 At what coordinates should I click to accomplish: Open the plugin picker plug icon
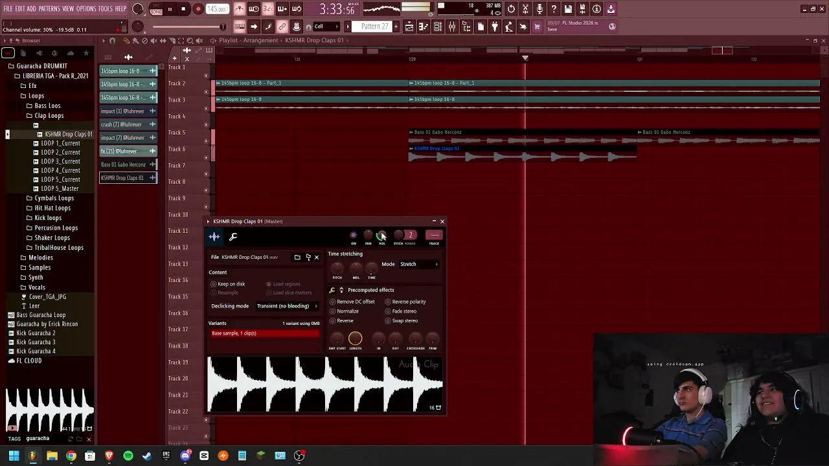click(x=495, y=27)
